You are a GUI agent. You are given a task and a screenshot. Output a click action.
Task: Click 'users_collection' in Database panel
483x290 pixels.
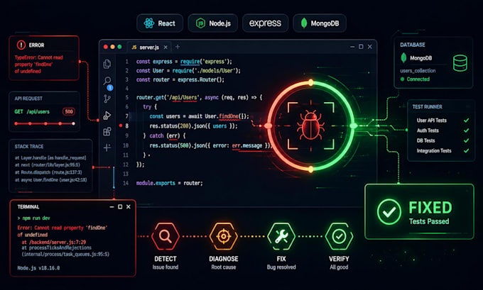click(x=418, y=71)
